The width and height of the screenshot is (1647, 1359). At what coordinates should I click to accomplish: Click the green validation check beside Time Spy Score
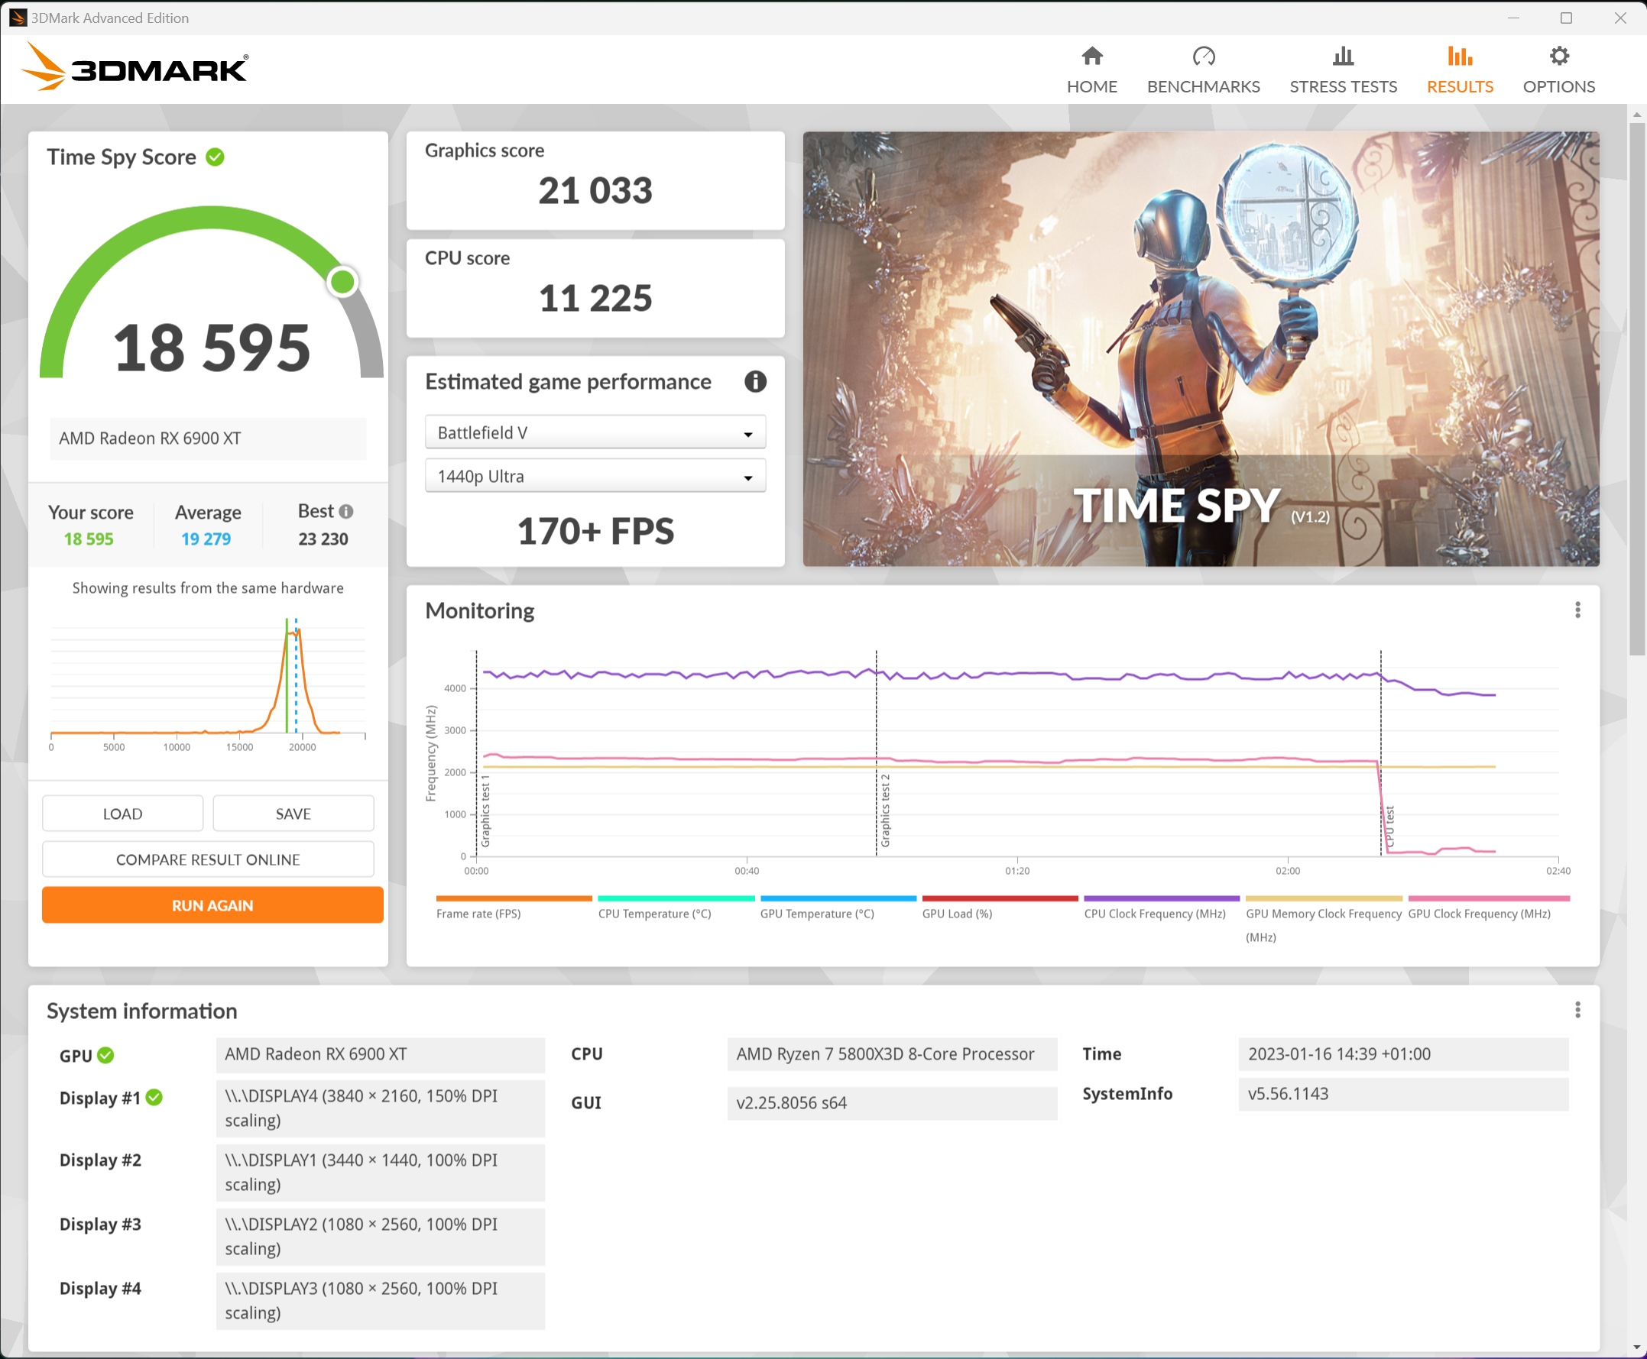(216, 157)
